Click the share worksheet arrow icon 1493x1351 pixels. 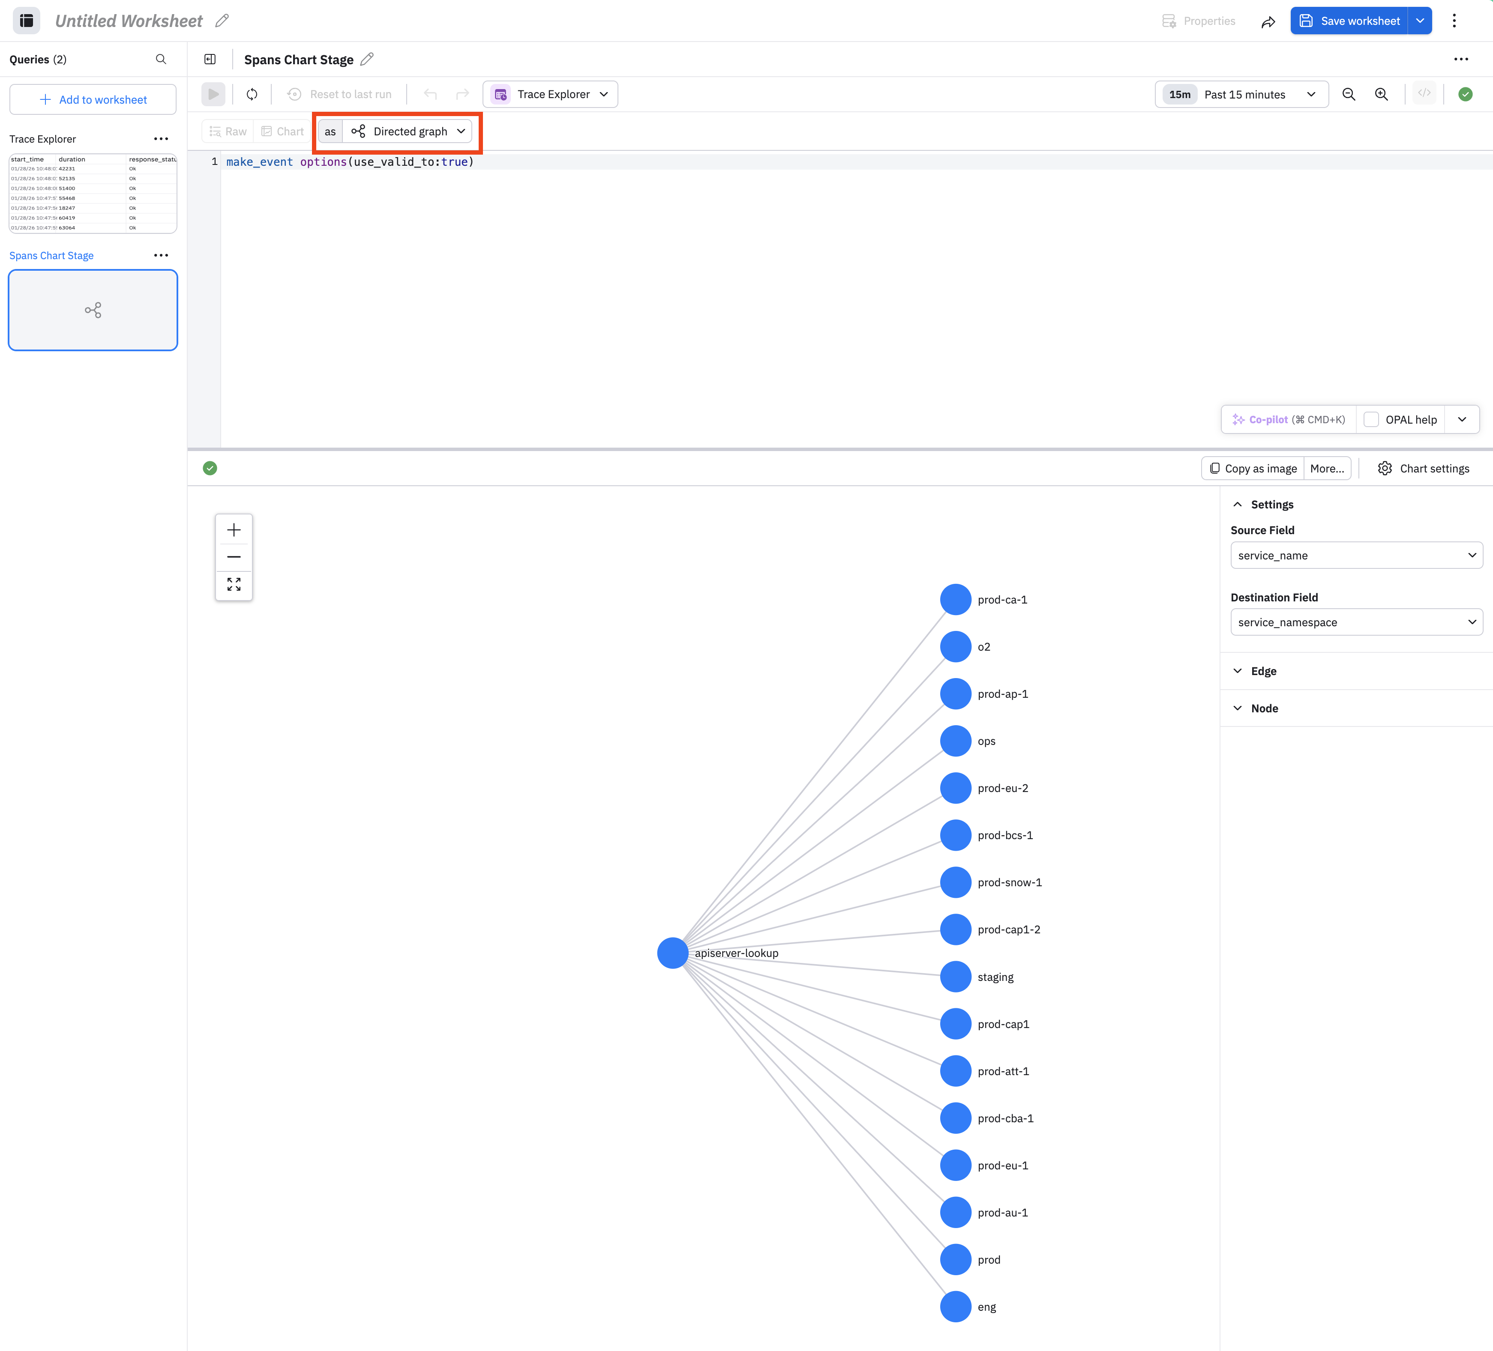[x=1268, y=21]
